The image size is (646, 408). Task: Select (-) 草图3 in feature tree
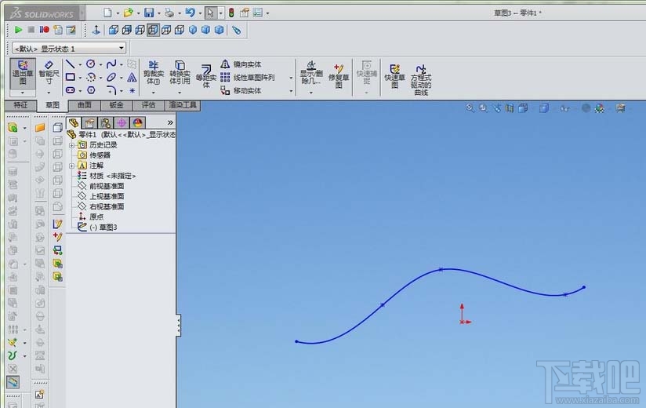click(103, 227)
